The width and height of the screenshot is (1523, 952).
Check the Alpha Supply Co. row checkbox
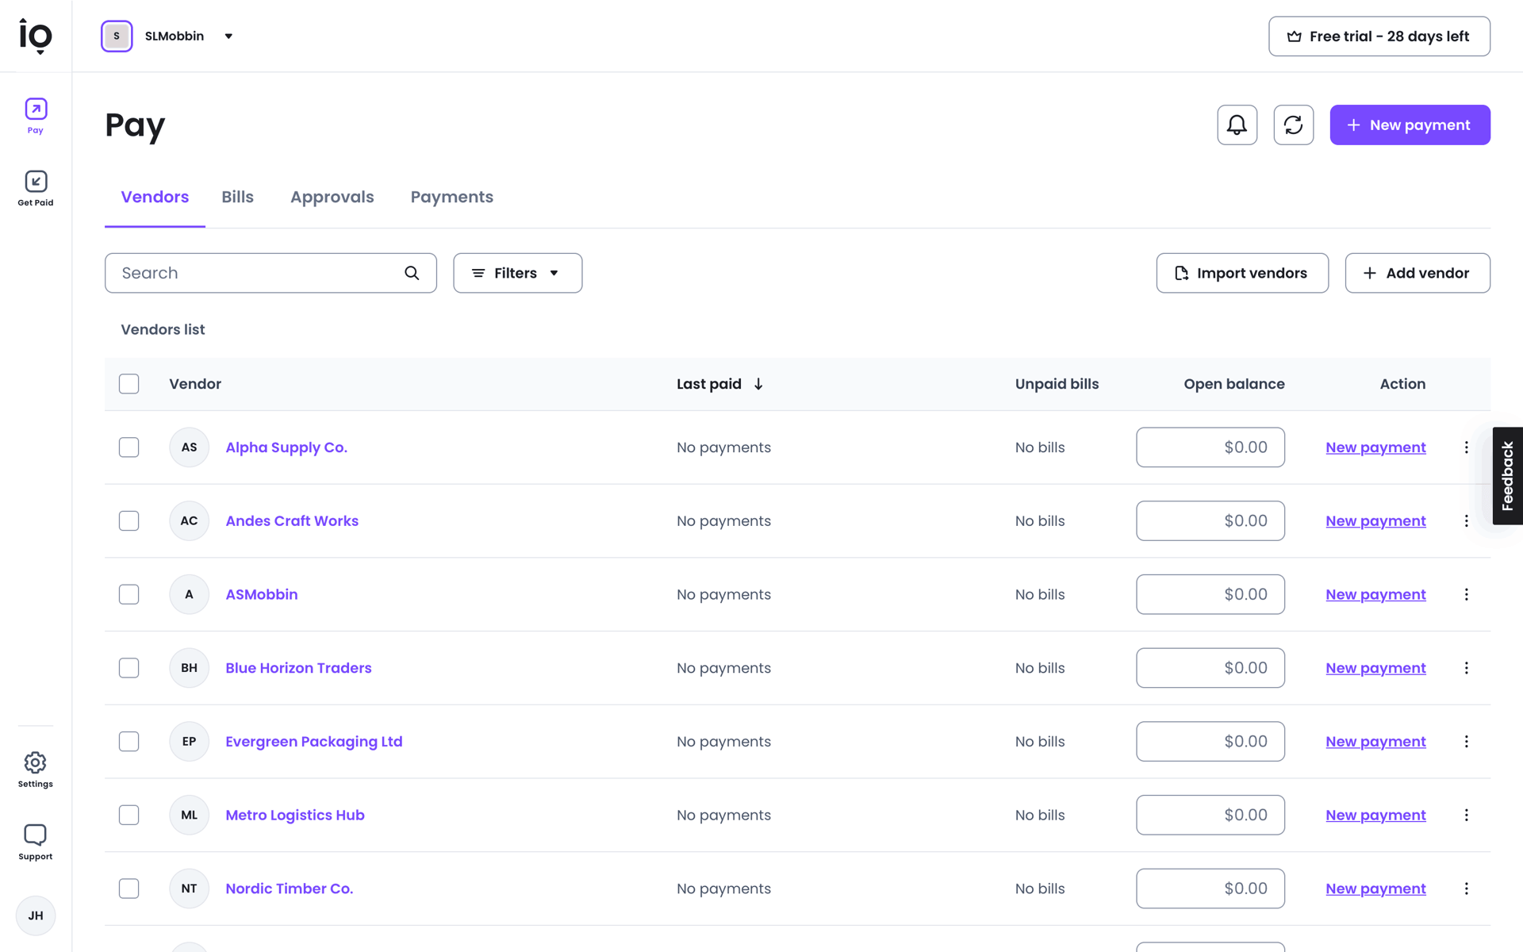pyautogui.click(x=129, y=447)
